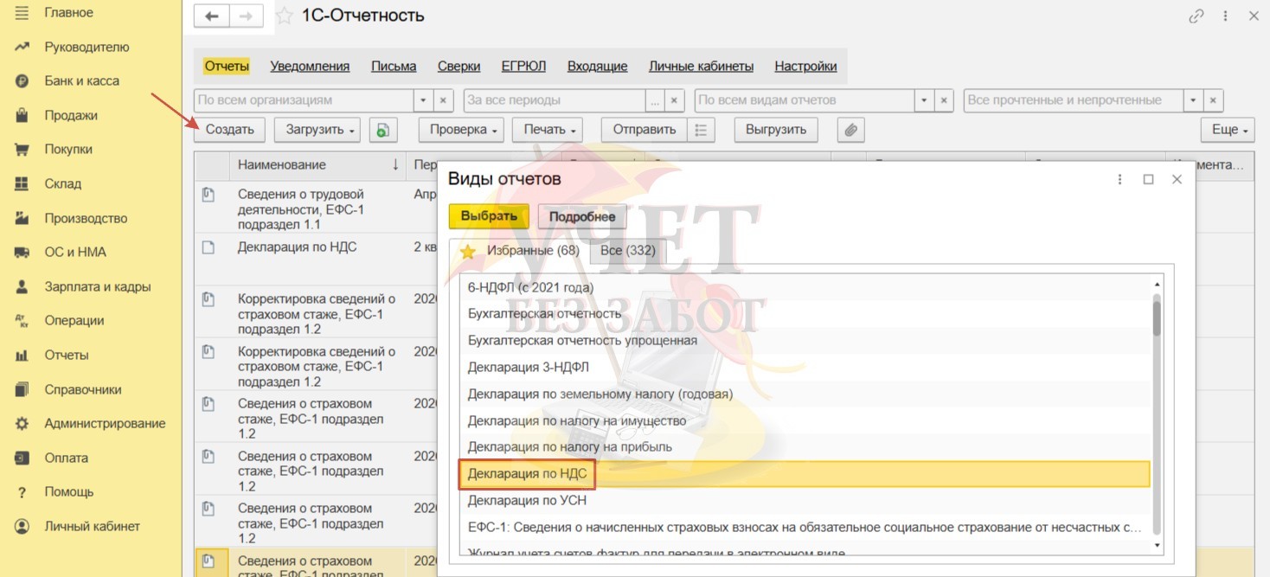Click the back navigation arrow
This screenshot has width=1270, height=577.
[212, 16]
